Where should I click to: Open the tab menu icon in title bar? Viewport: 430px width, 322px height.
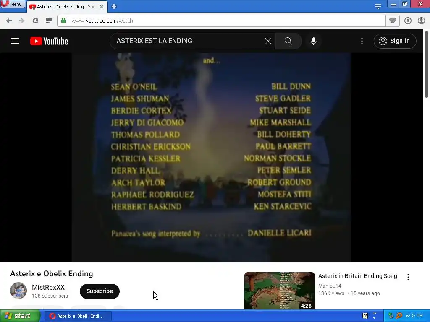coord(378,6)
